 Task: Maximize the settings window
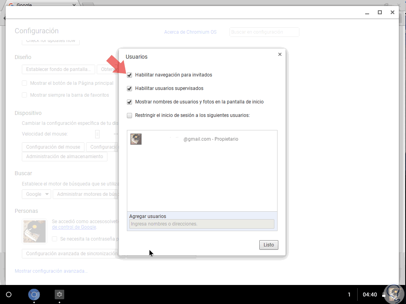pos(380,12)
